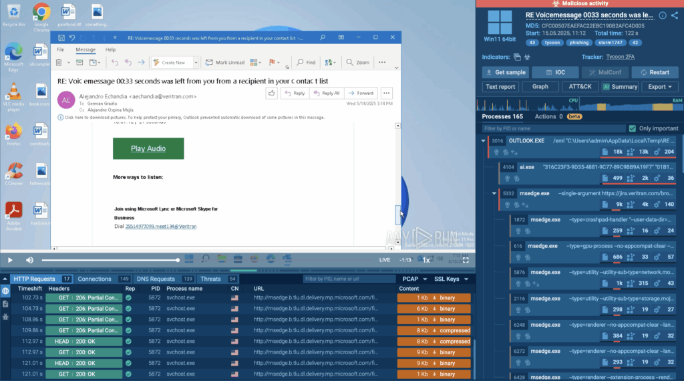Collapse OUTLOOK.EXE process tree
The width and height of the screenshot is (684, 381).
[x=483, y=141]
